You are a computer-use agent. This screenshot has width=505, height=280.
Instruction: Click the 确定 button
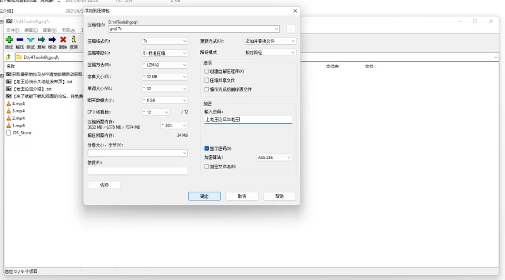(204, 196)
